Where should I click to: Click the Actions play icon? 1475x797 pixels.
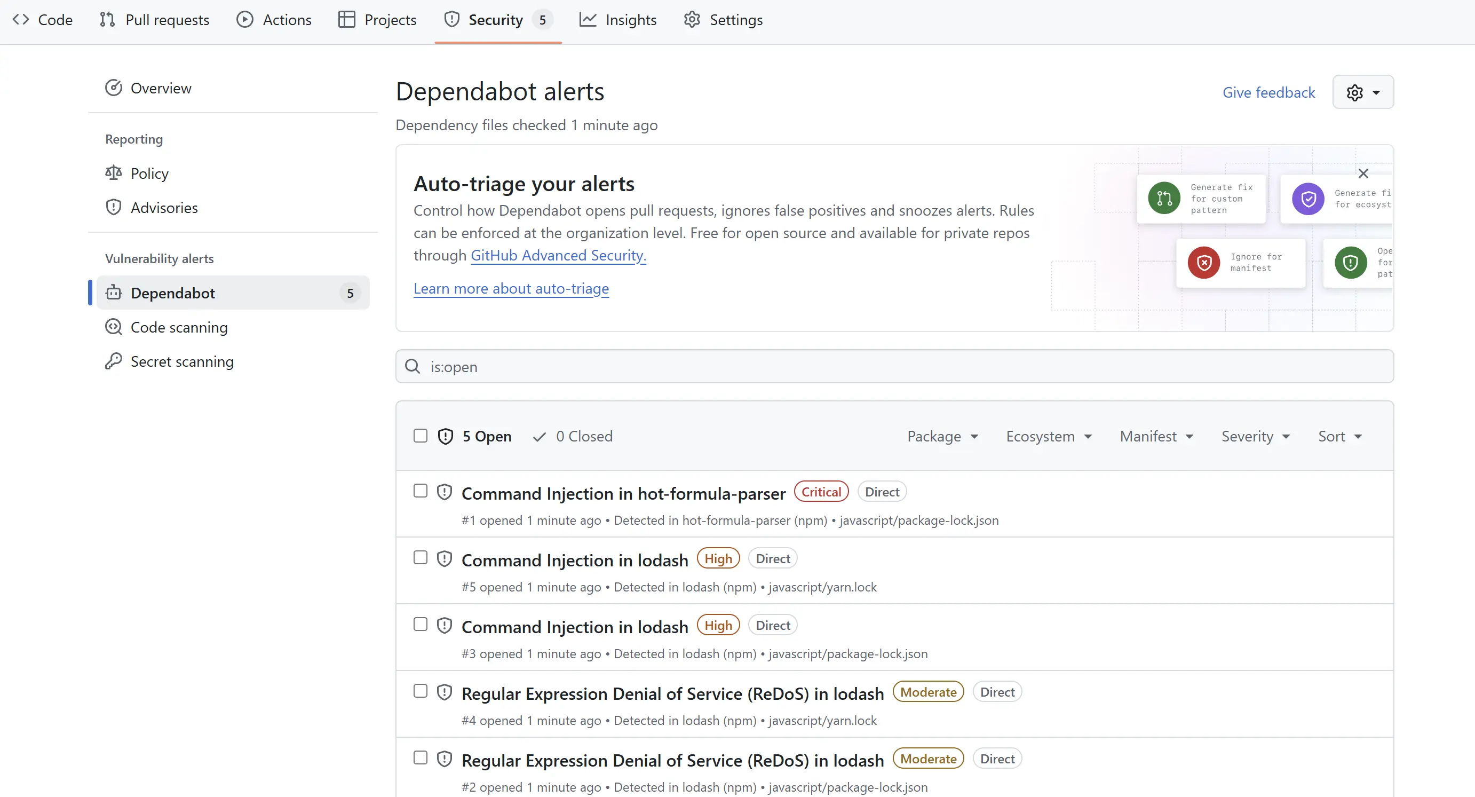coord(245,19)
